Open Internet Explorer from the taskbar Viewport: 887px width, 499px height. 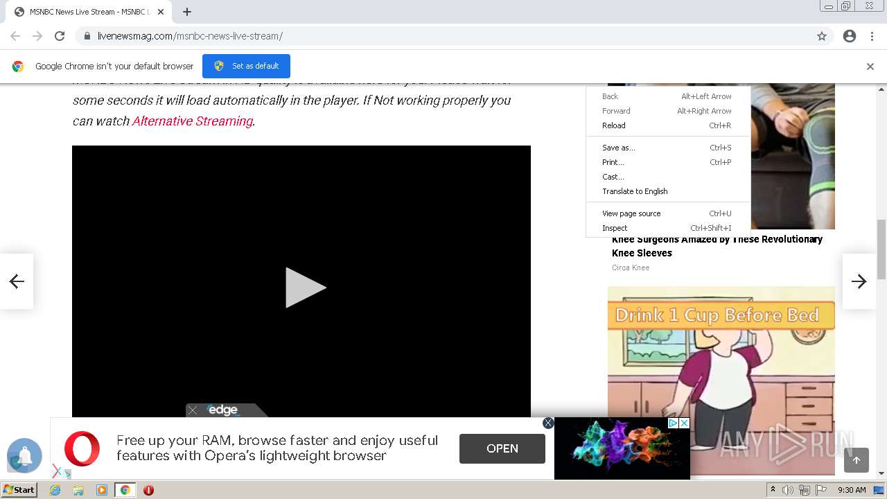[55, 490]
